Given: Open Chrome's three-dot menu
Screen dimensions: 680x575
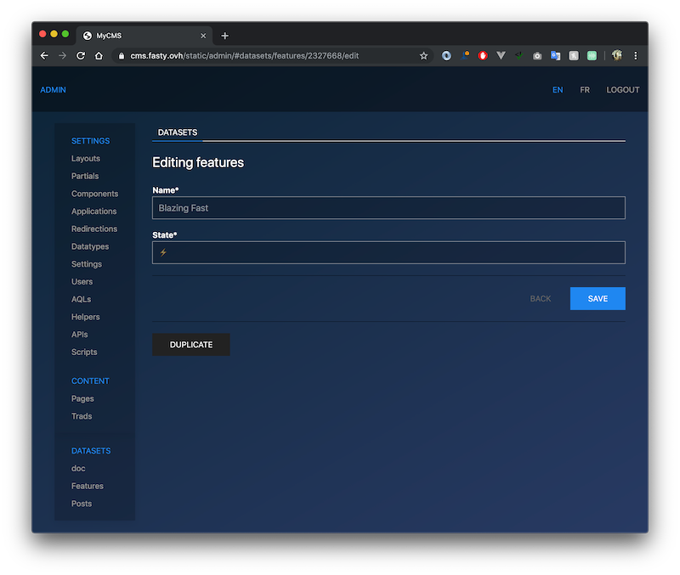Looking at the screenshot, I should point(635,56).
